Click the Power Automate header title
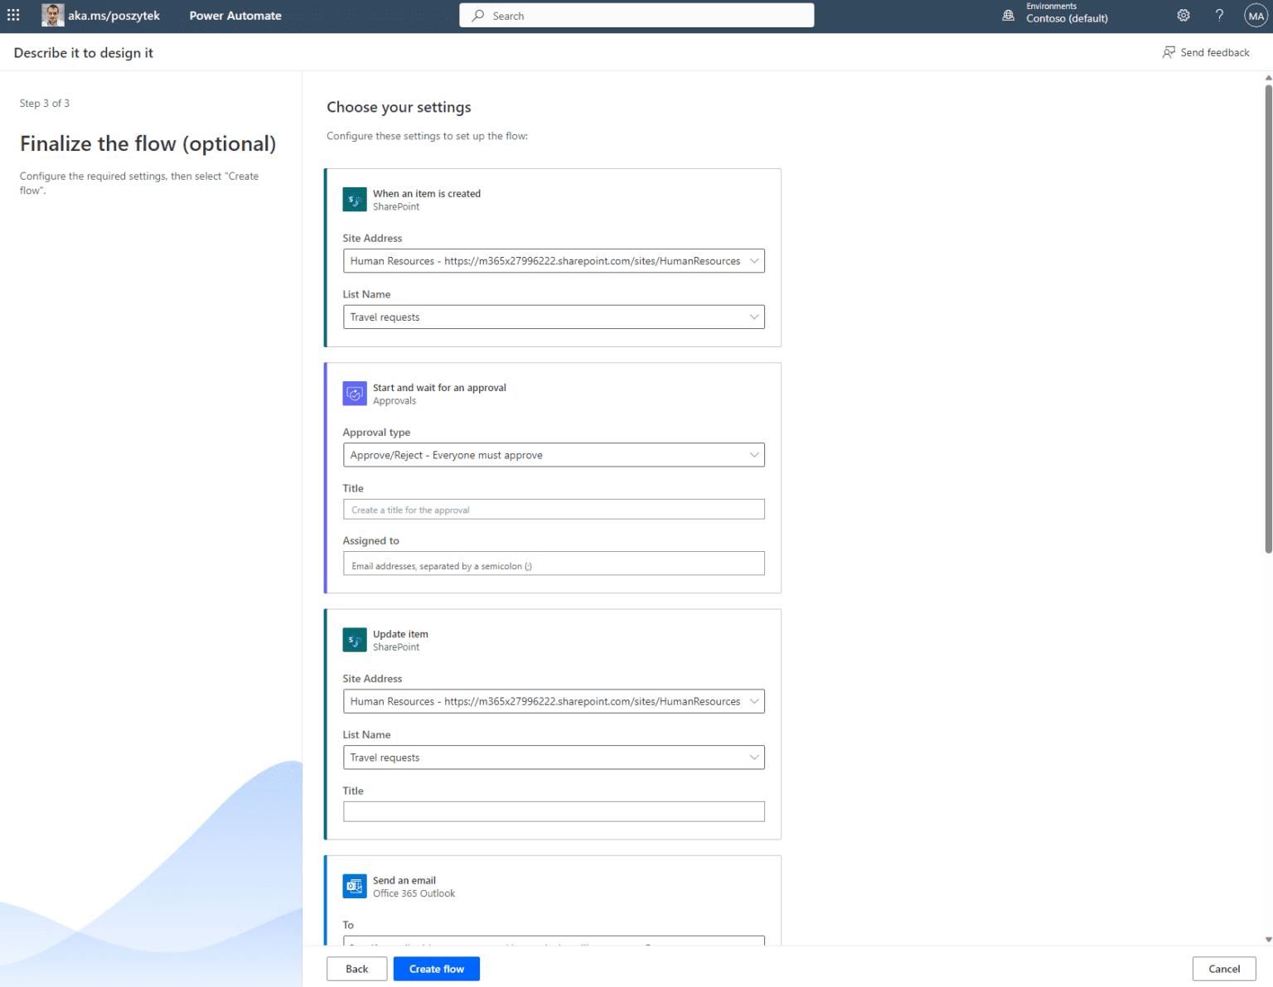 tap(235, 16)
